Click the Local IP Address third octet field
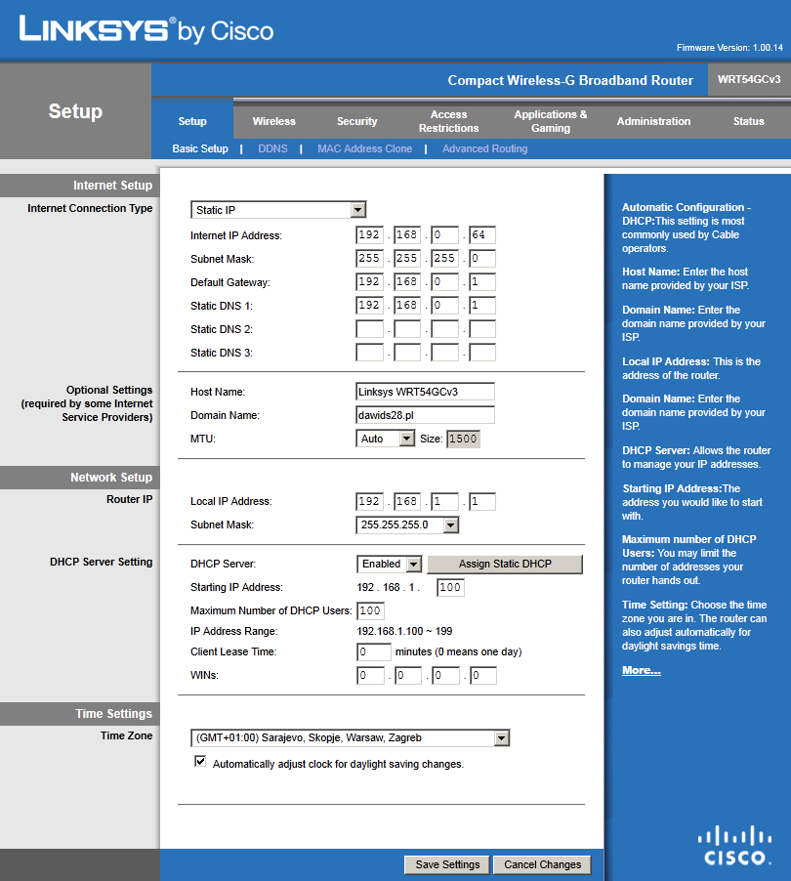Viewport: 791px width, 881px height. 445,501
